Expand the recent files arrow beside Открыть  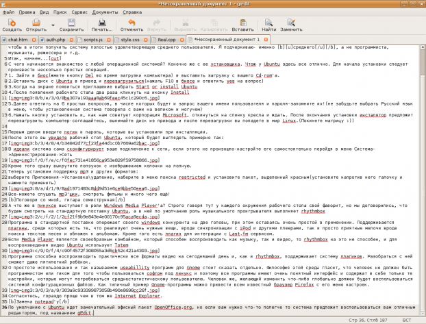pos(53,29)
